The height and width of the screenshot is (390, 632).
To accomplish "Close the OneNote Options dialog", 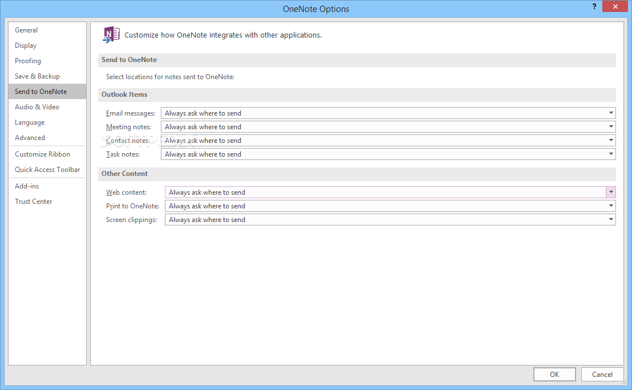I will pos(615,6).
